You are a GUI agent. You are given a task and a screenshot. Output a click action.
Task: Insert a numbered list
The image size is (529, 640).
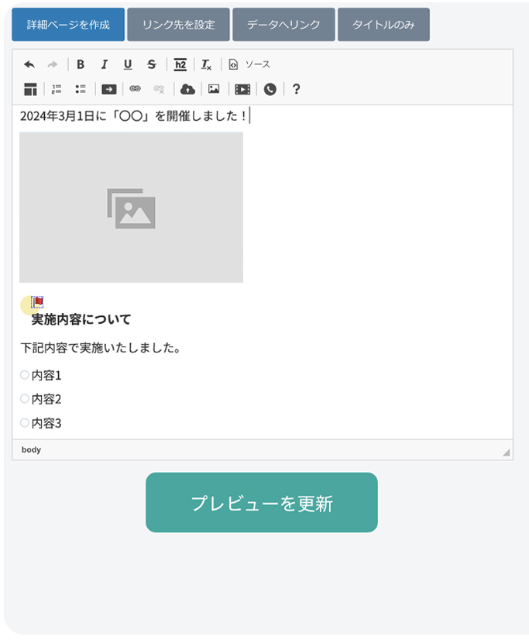pyautogui.click(x=57, y=89)
